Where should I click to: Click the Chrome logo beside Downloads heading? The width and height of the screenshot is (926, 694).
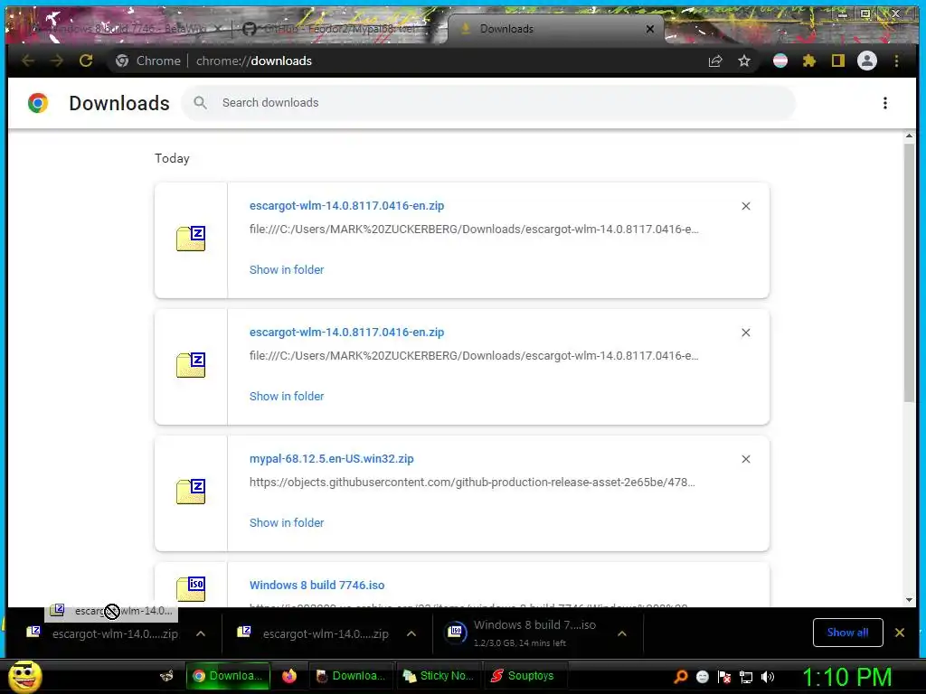38,103
